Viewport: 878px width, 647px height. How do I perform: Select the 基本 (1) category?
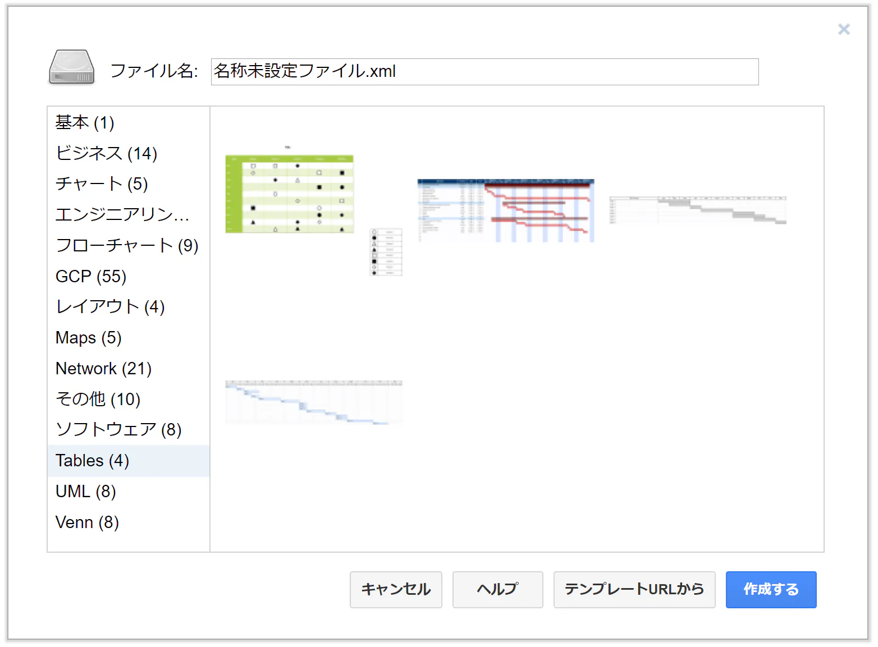pyautogui.click(x=129, y=122)
